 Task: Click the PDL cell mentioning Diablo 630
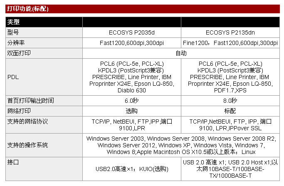point(131,77)
